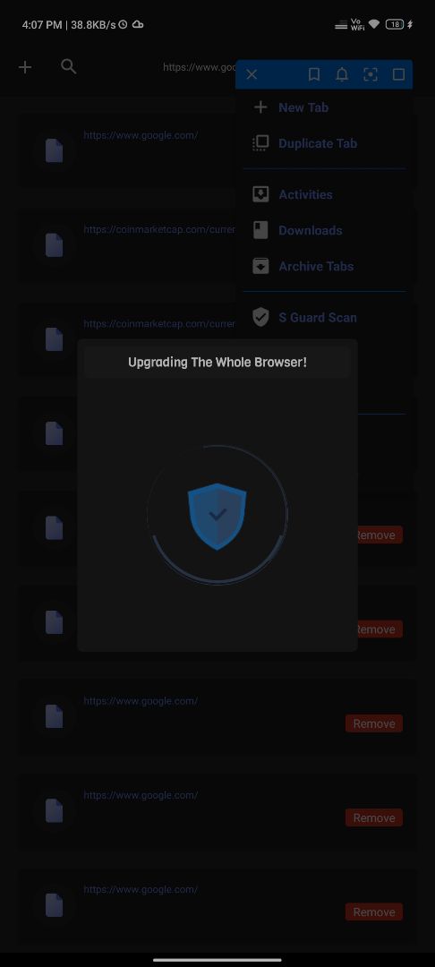The width and height of the screenshot is (435, 967).
Task: Open the first coinmarketcap.com tab entry
Action: coord(159,229)
